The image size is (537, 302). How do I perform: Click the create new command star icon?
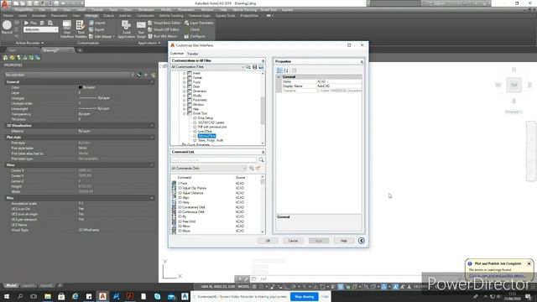(258, 169)
